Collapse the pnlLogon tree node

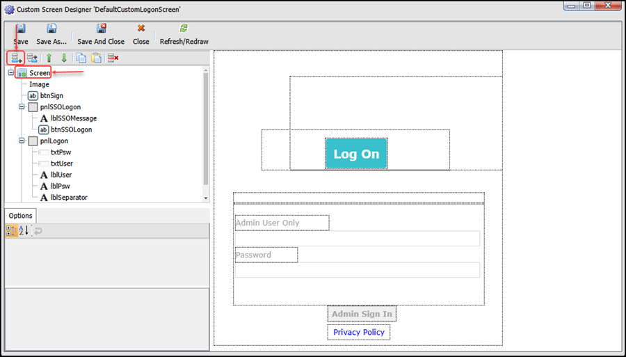tap(22, 141)
